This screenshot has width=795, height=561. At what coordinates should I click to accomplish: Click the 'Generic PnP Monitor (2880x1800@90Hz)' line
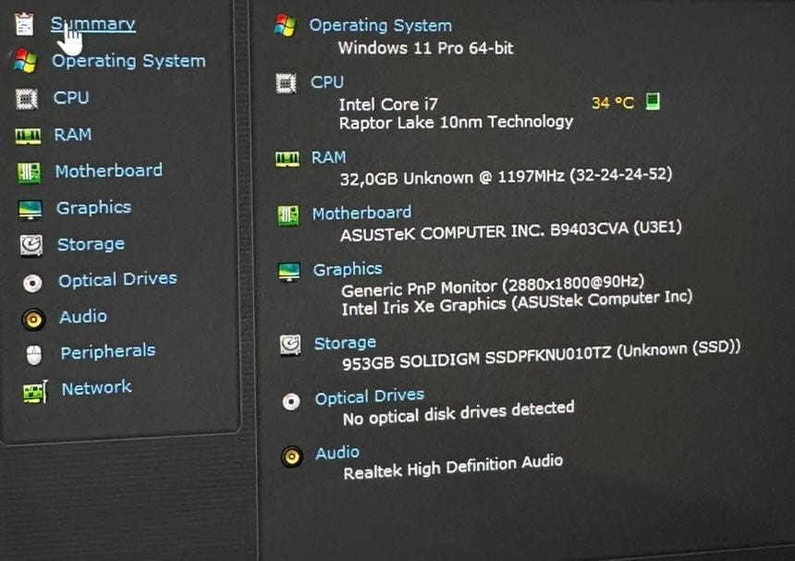(493, 287)
